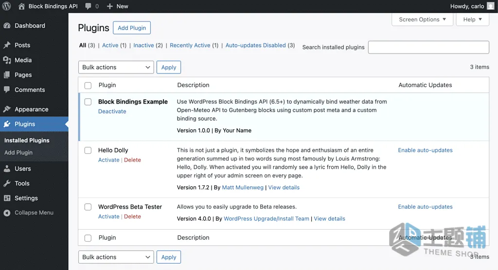498x270 pixels.
Task: Click the Tools wrench icon in sidebar
Action: 7,183
